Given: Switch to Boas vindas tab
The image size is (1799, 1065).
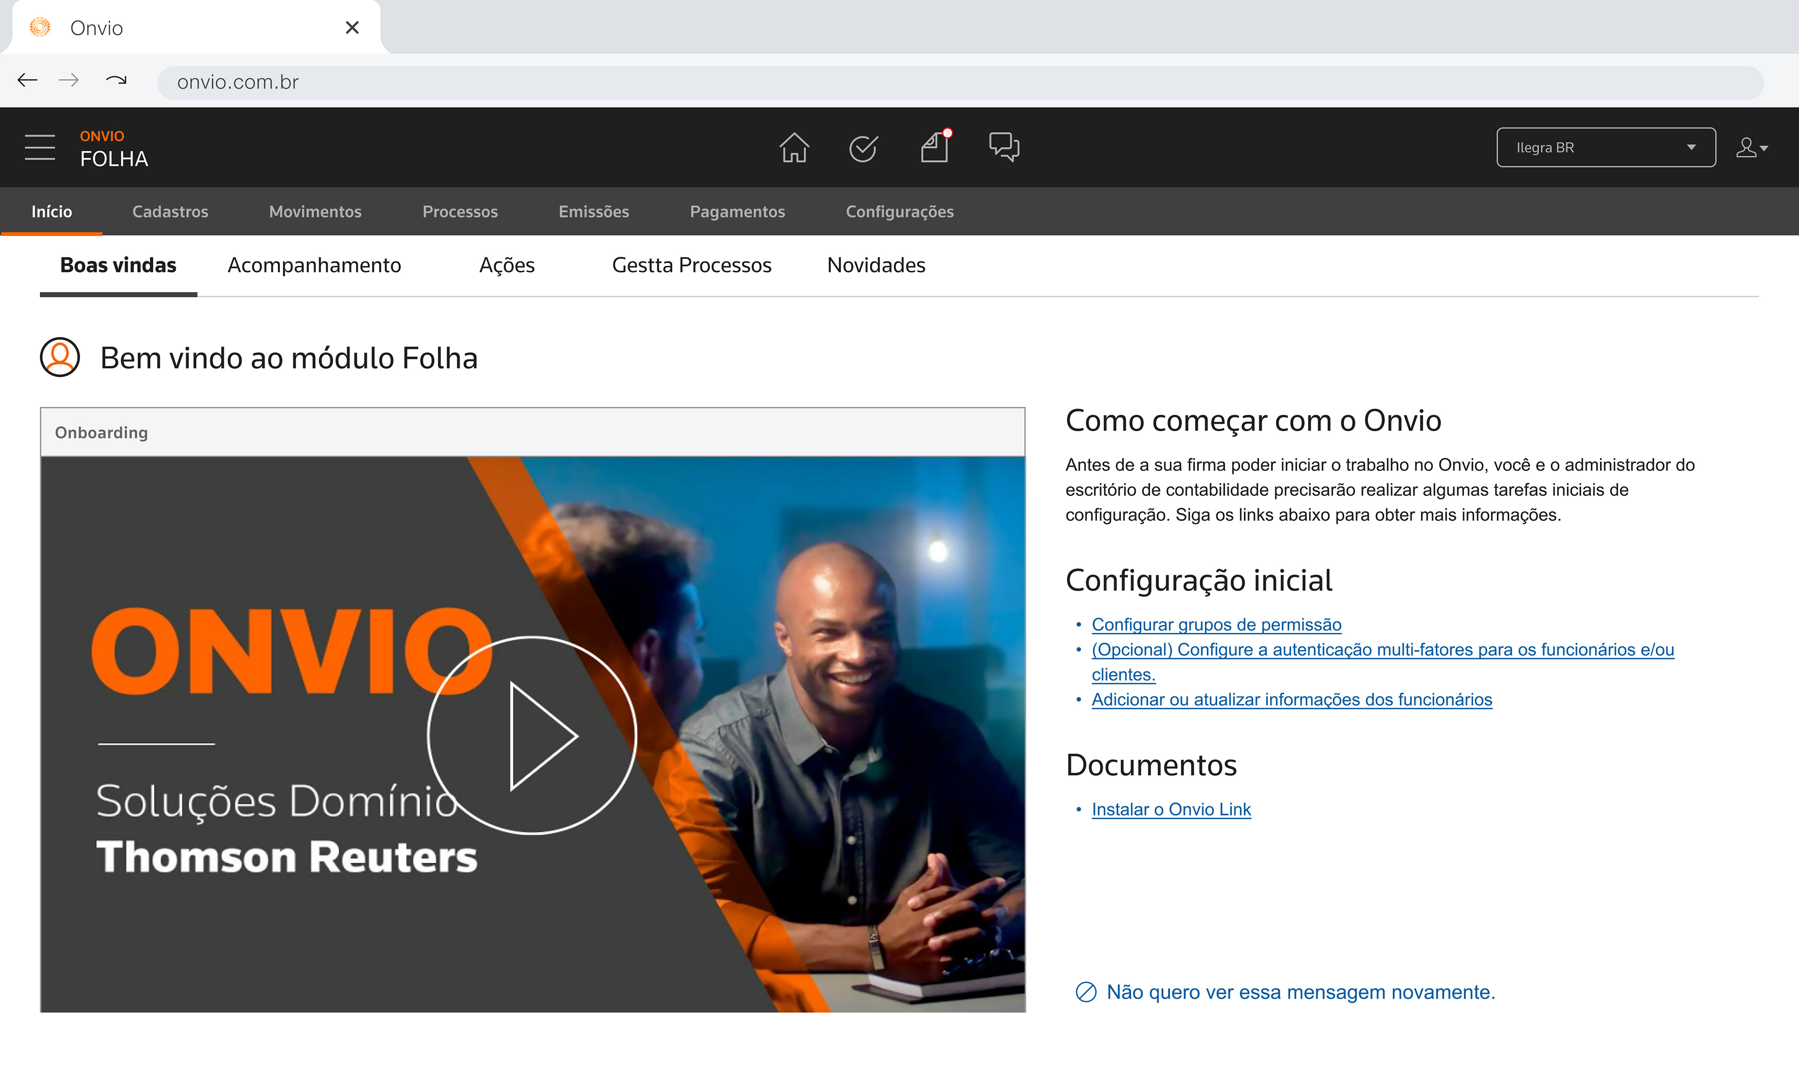Looking at the screenshot, I should click(119, 265).
